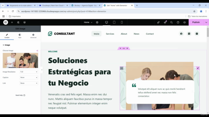
Task: Add section with handle plus icon
Action: click(121, 48)
